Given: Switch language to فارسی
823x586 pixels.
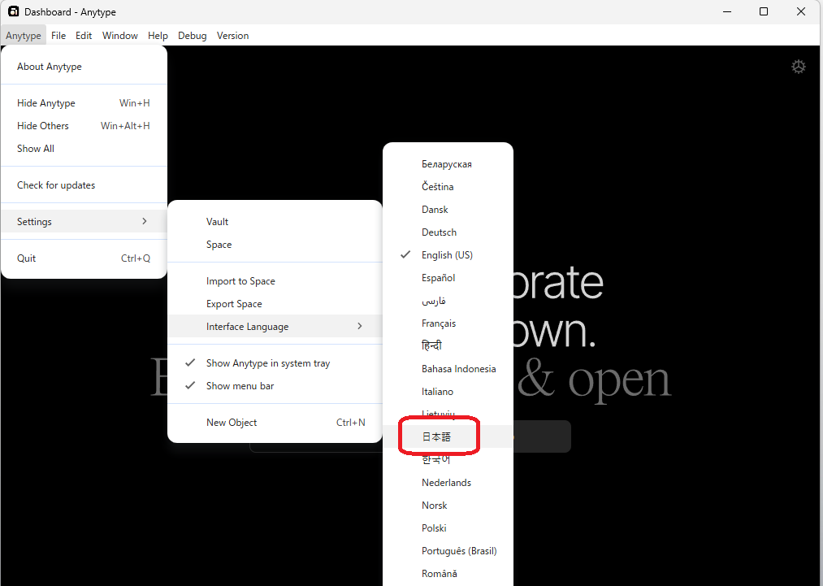Looking at the screenshot, I should [448, 301].
